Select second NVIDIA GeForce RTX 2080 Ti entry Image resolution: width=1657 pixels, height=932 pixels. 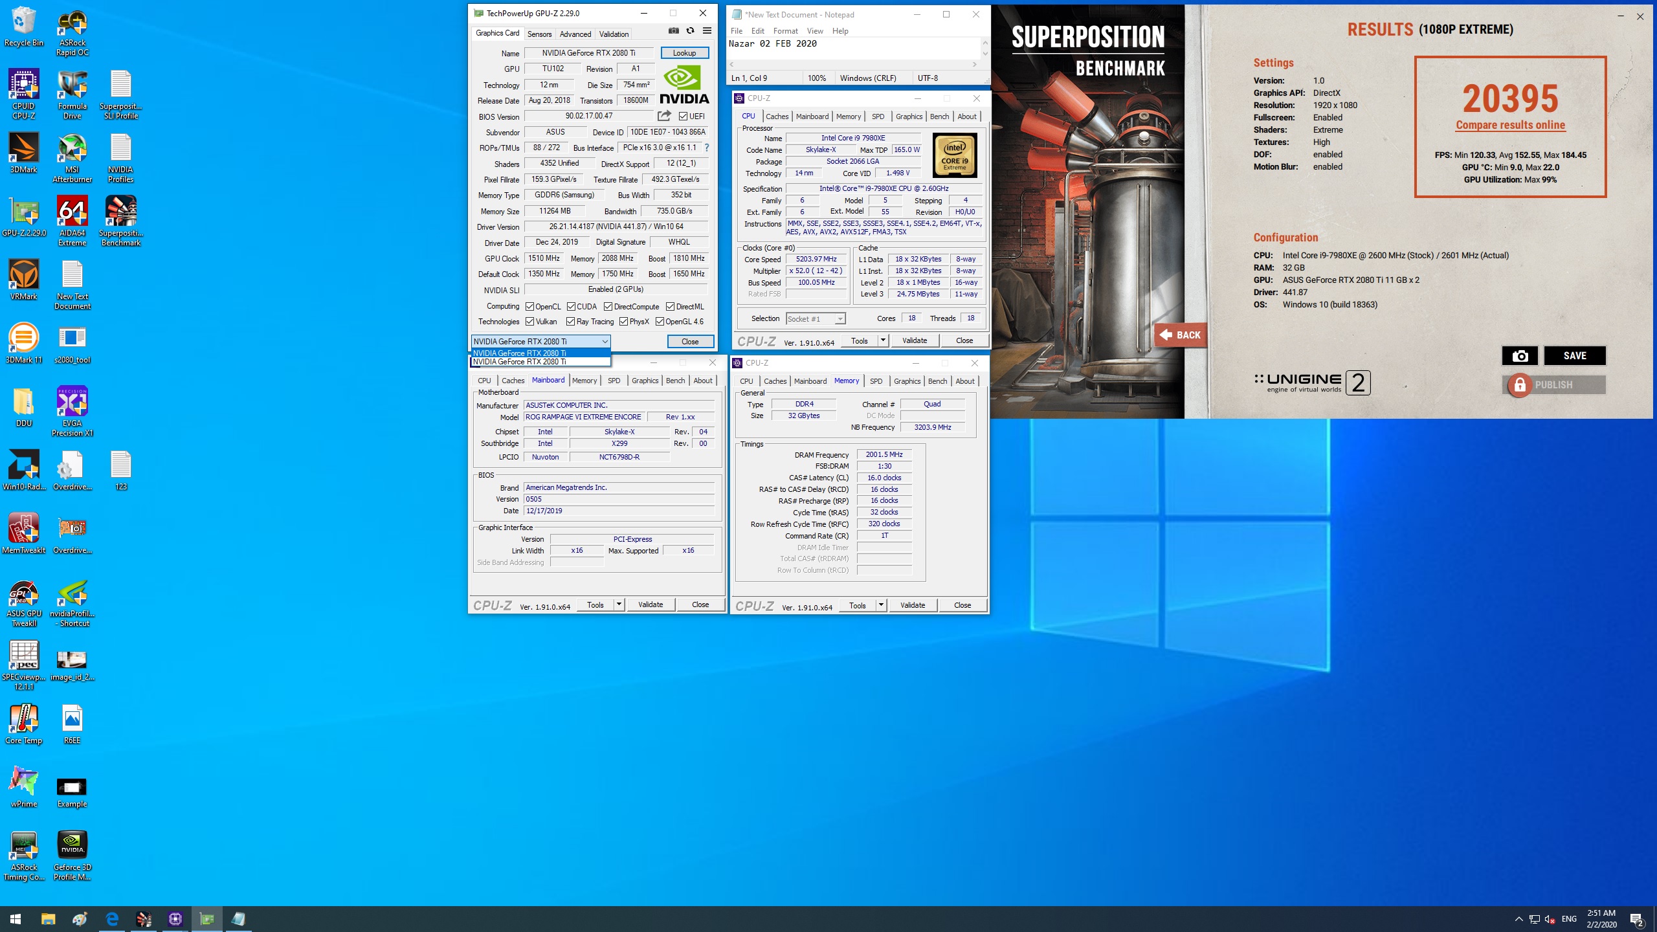pos(540,362)
